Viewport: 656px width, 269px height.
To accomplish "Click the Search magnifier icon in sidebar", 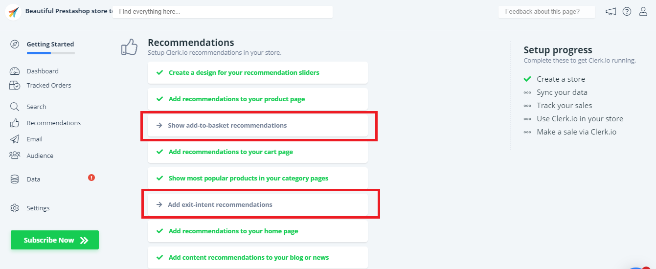I will pos(15,107).
